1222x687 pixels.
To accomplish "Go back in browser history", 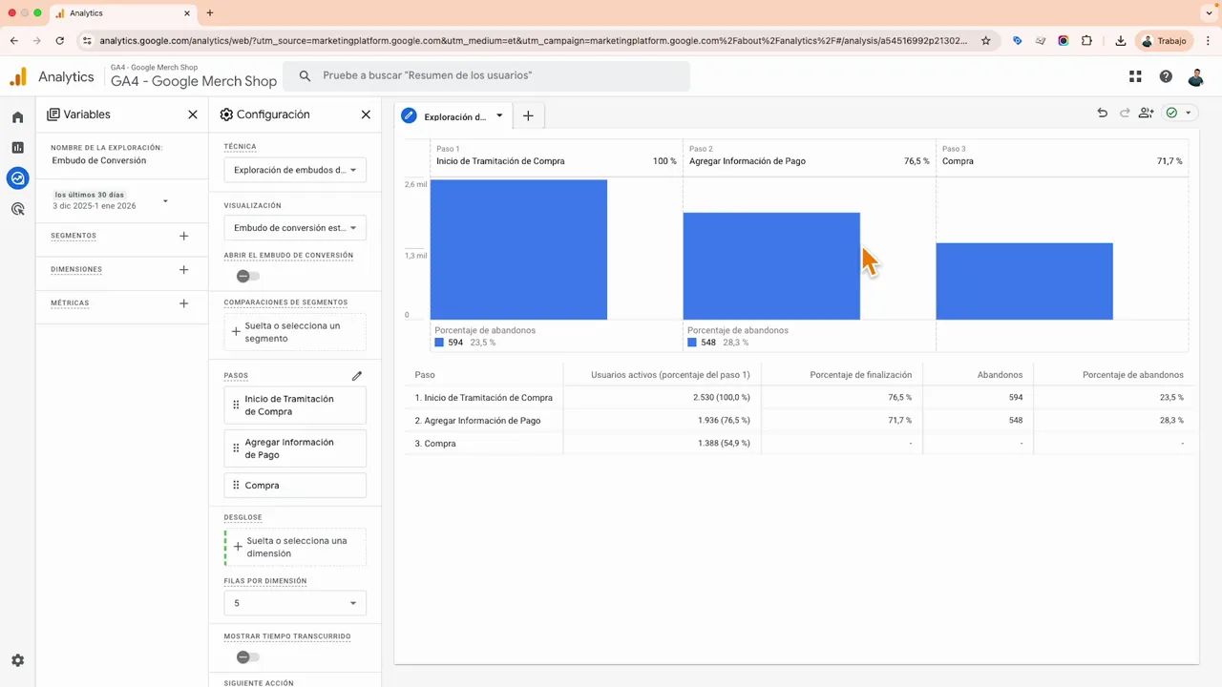I will click(x=14, y=41).
